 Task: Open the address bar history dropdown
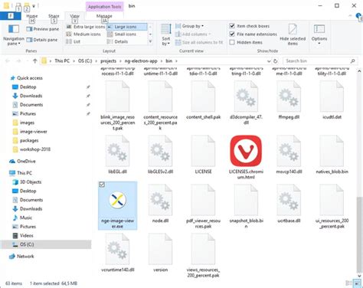point(269,61)
